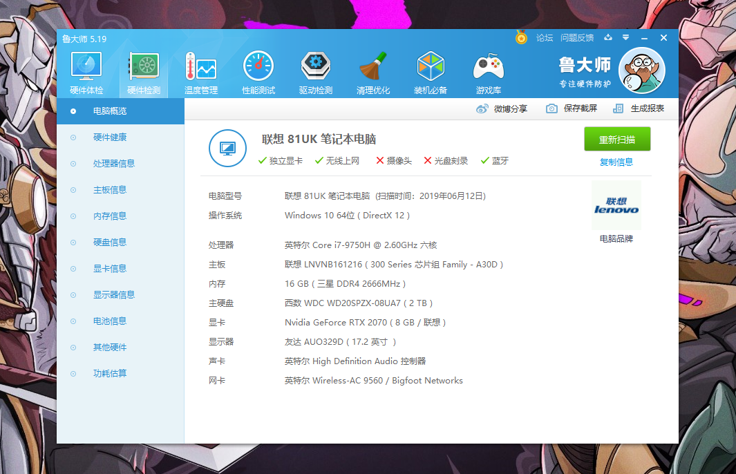Image resolution: width=736 pixels, height=474 pixels.
Task: Click the 保存截屏 text label
Action: pyautogui.click(x=581, y=109)
